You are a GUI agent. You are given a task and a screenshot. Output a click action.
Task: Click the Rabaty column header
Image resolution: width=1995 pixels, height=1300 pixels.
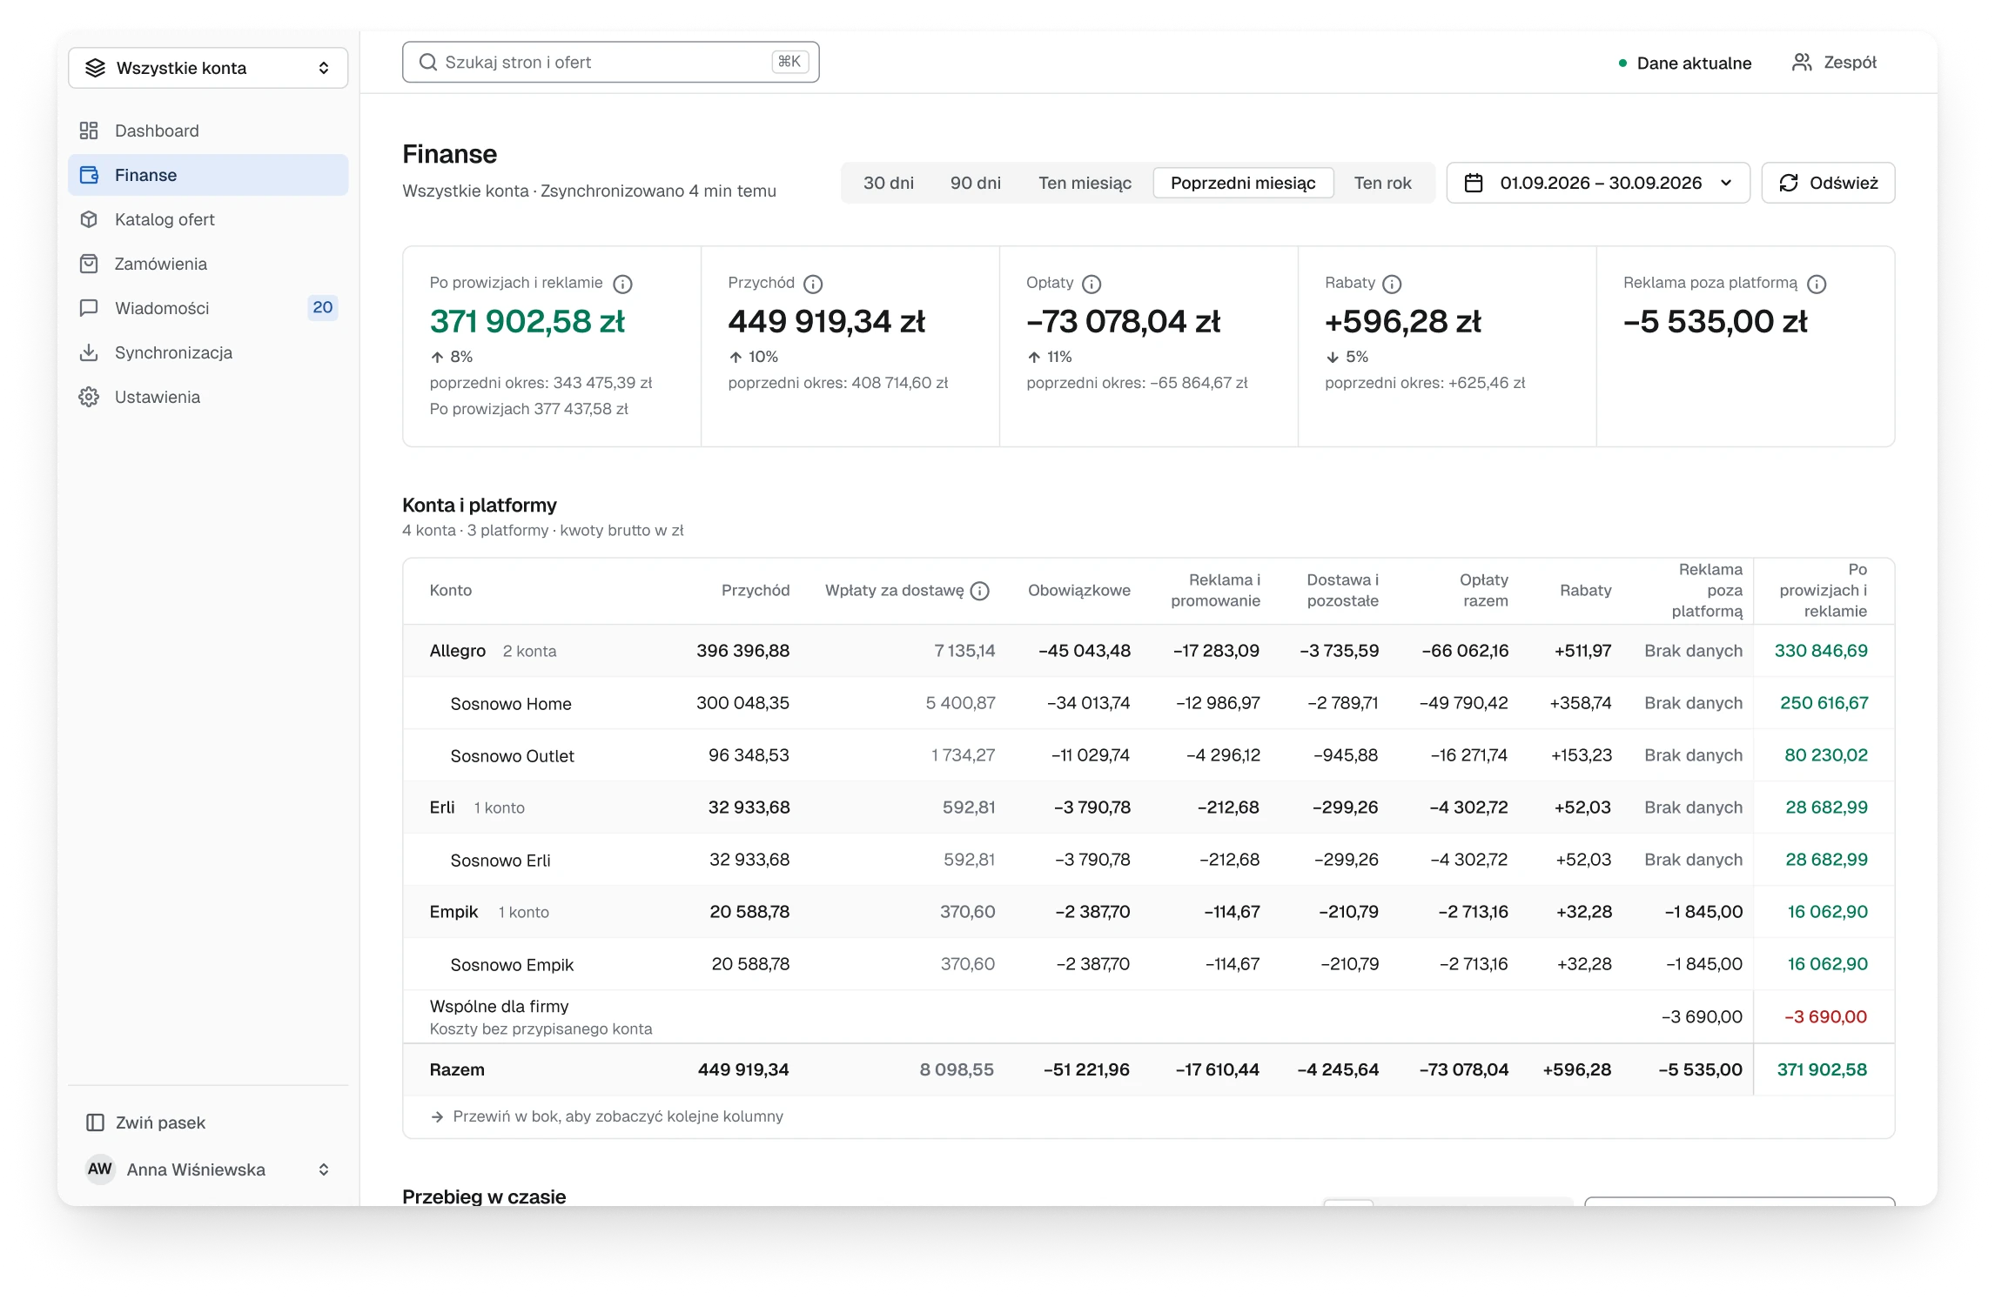click(x=1585, y=591)
